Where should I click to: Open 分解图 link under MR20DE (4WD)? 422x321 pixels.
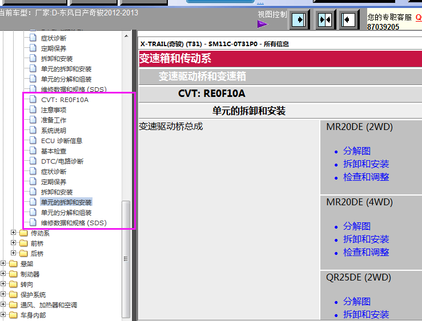356,226
